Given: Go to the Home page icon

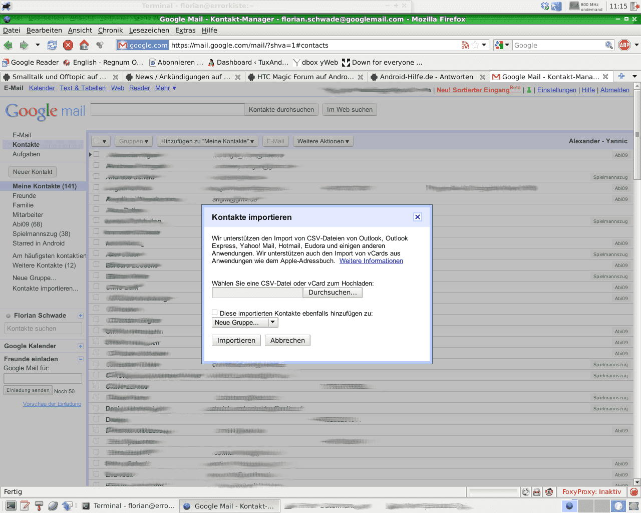Looking at the screenshot, I should click(x=84, y=45).
